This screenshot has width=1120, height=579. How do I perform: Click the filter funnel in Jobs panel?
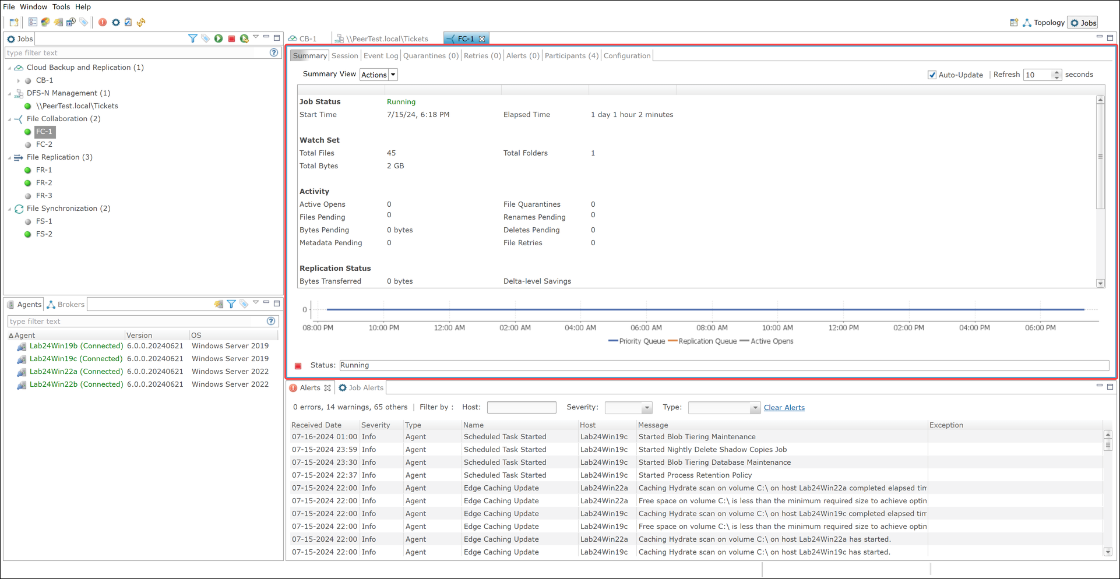[192, 38]
